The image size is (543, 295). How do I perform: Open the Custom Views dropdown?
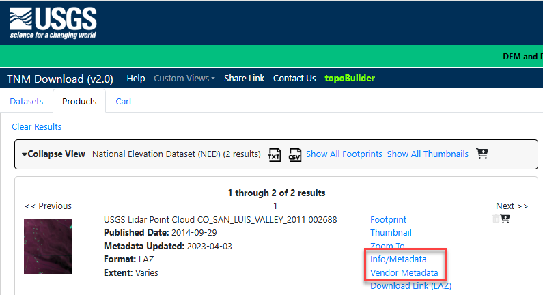(184, 79)
